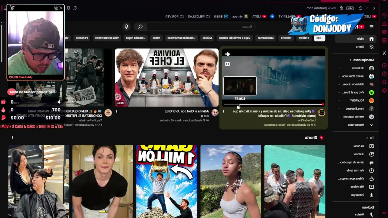Open the VPN badge in address bar

click(x=350, y=8)
